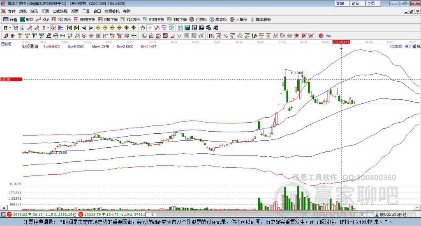Click the save floppy disk icon
Image resolution: width=421 pixels, height=226 pixels.
pos(201,28)
